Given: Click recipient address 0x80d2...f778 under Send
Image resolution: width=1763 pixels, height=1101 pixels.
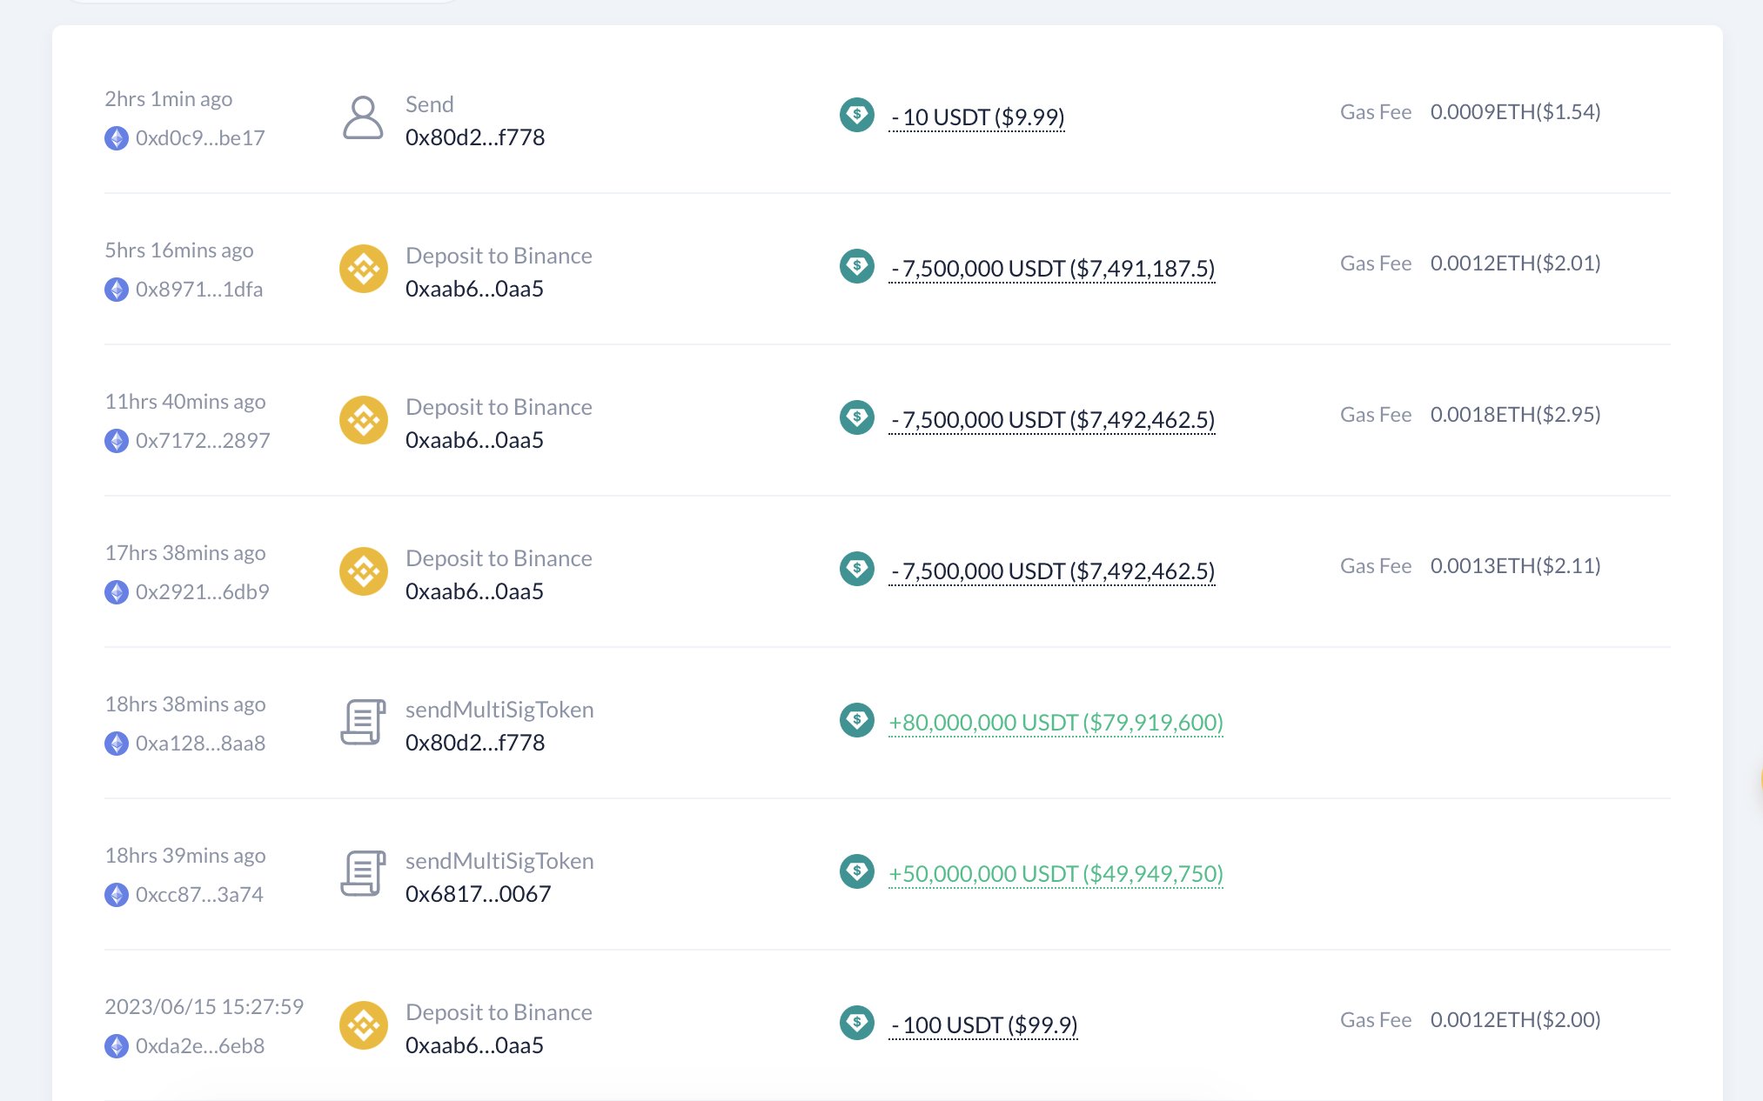Looking at the screenshot, I should 475,137.
